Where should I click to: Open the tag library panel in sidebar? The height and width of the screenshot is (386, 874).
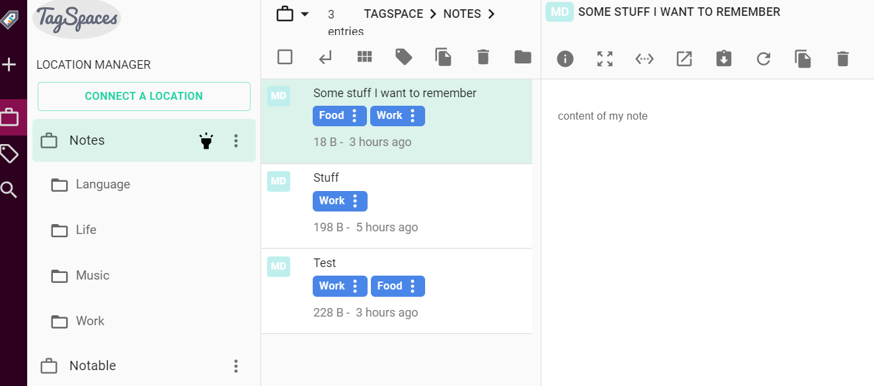10,154
